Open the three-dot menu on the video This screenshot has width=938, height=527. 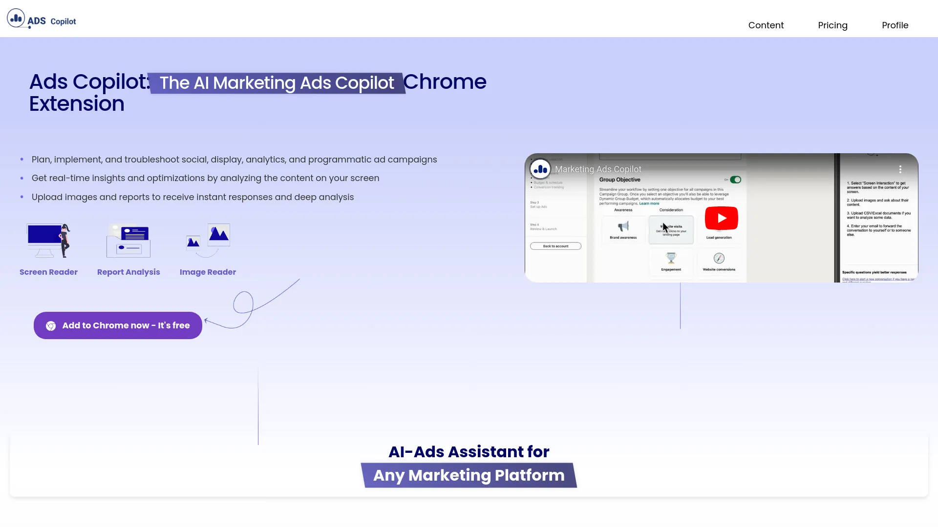tap(900, 169)
